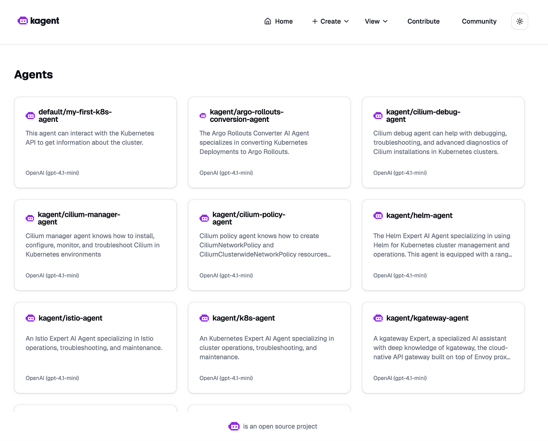
Task: Select the kagent/istio-agent title
Action: coord(70,318)
